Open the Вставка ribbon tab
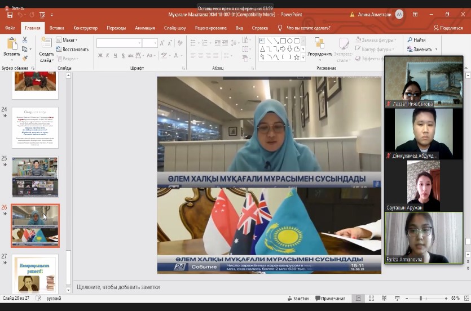 click(x=56, y=28)
